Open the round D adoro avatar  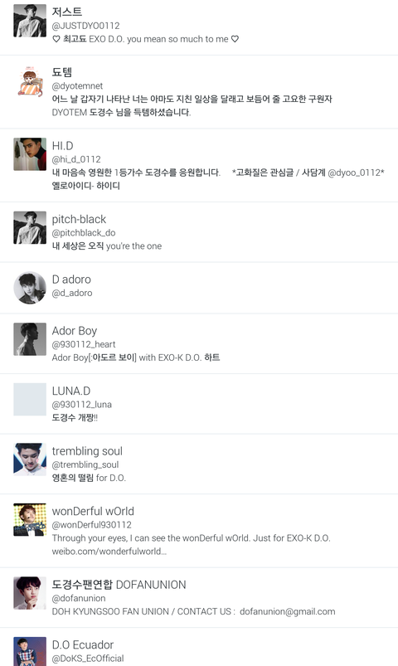point(30,288)
